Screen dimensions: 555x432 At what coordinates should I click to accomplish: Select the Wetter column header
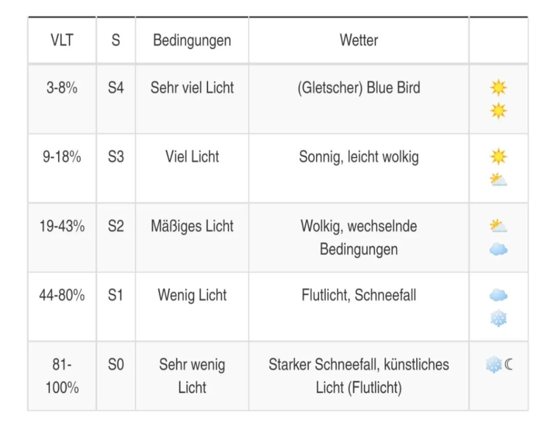[359, 40]
